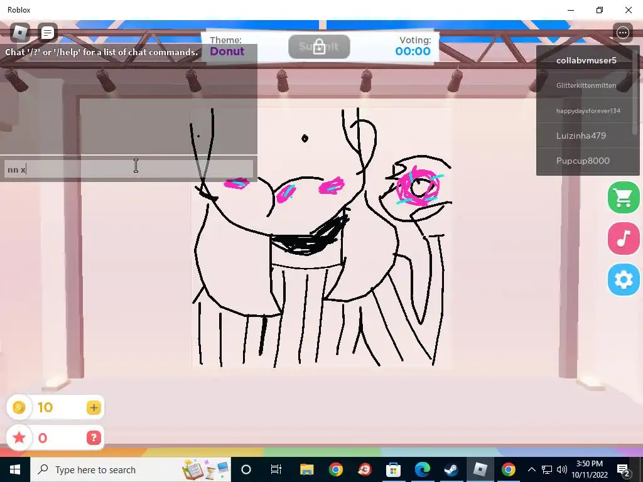Select player happydaysforever134 in the list

click(x=586, y=110)
